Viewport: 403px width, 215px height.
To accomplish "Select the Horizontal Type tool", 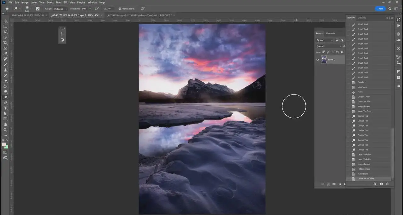I will [x=5, y=108].
